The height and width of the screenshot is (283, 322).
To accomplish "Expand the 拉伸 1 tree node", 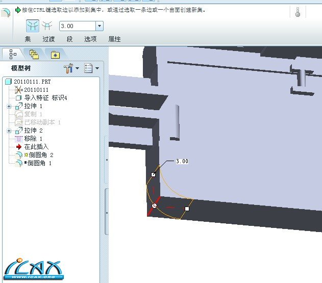I will (9, 106).
